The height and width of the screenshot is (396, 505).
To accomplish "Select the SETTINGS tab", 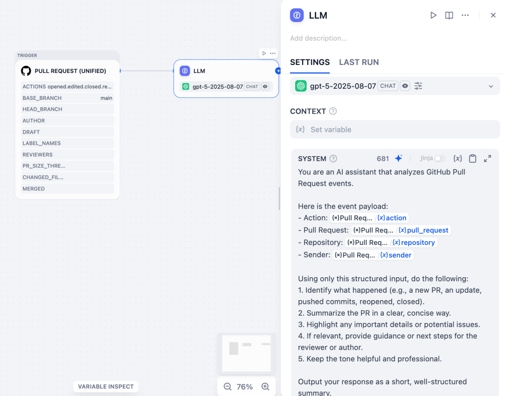I will (x=310, y=62).
